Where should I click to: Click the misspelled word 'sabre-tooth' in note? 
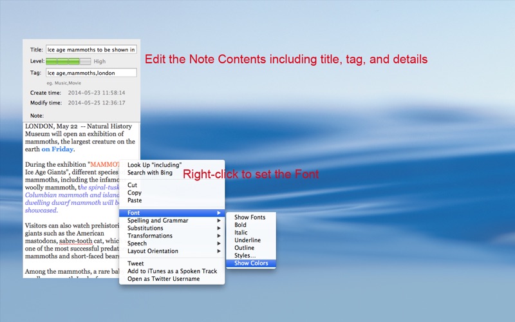[x=76, y=241]
